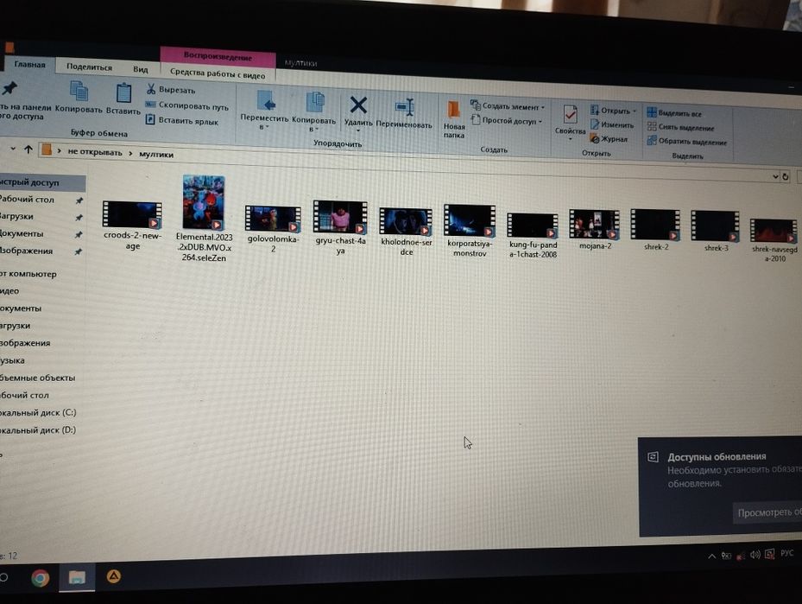The image size is (802, 604).
Task: Select the mojana-2 video file
Action: pyautogui.click(x=594, y=229)
